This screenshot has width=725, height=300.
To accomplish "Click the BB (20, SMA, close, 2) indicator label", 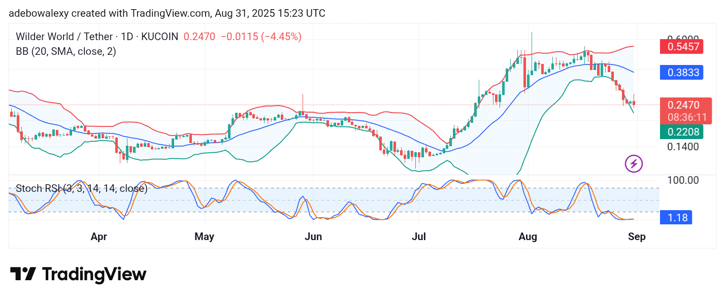I will coord(66,51).
